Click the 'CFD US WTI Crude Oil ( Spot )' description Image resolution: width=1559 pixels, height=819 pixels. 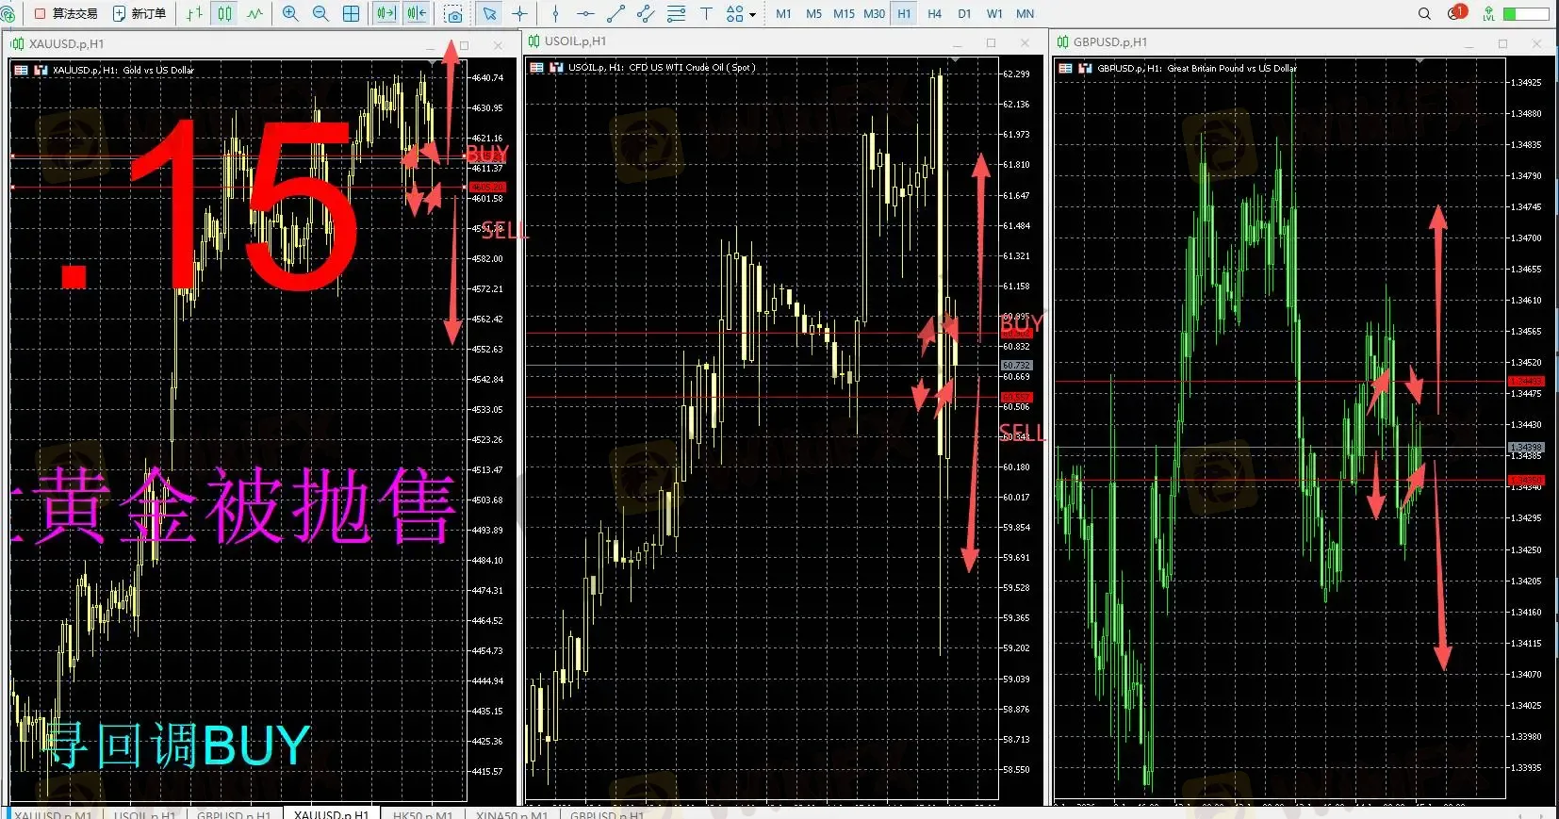click(692, 68)
